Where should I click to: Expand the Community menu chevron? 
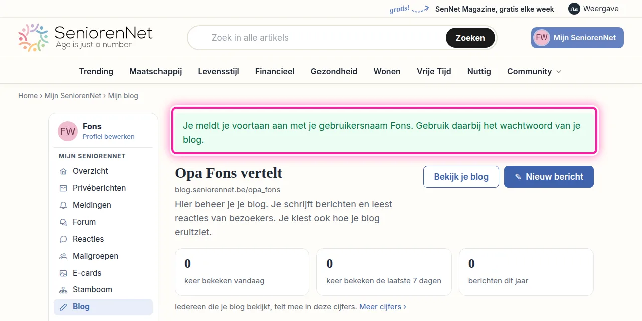click(559, 72)
